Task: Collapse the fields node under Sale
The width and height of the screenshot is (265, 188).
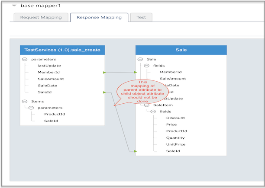Action: pyautogui.click(x=146, y=66)
